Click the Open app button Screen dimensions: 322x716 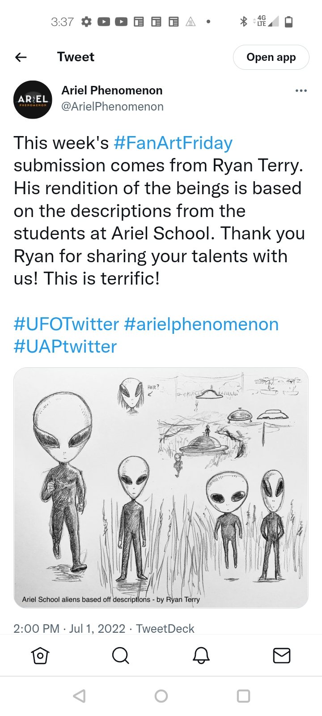271,57
